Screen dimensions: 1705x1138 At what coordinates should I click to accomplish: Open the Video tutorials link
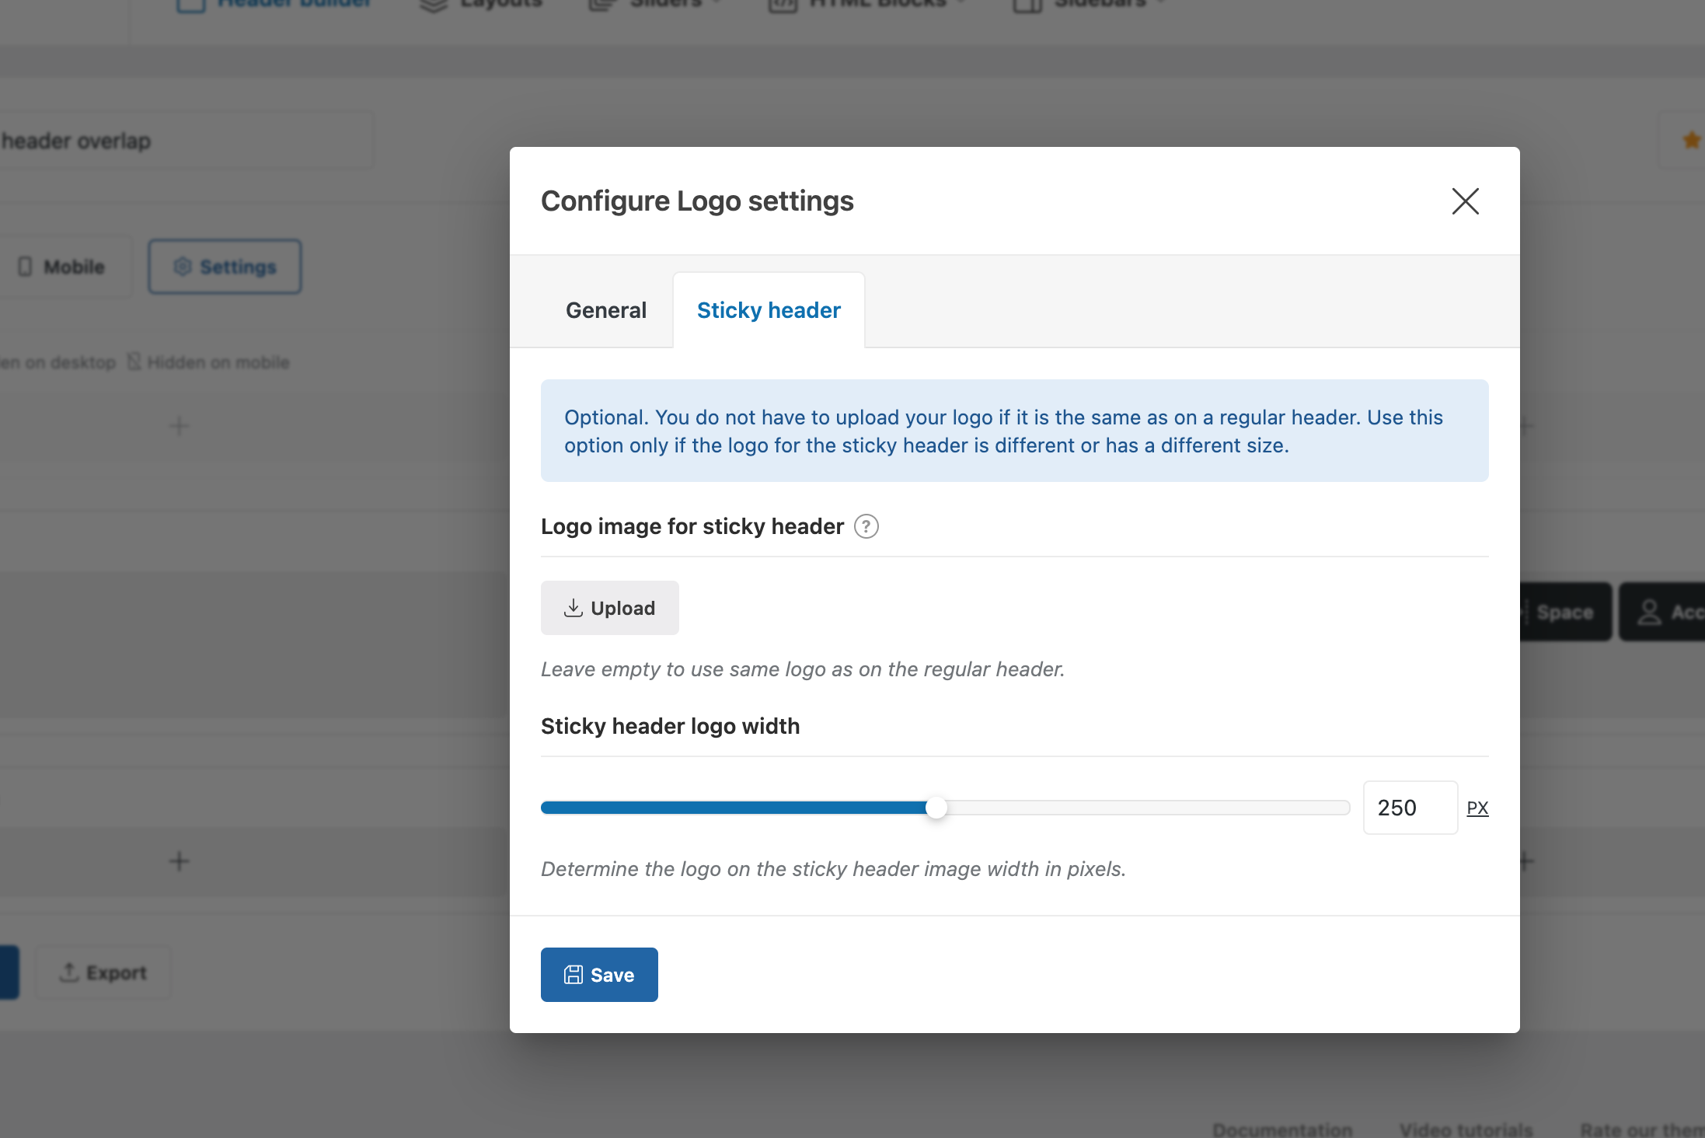pos(1466,1129)
